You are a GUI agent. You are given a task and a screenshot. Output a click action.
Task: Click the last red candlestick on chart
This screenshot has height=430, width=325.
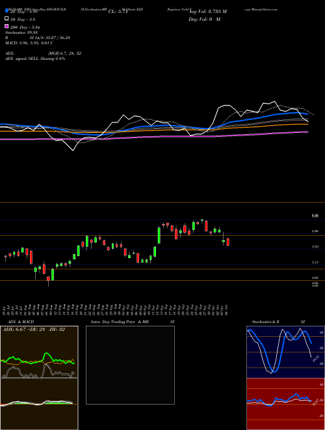coord(228,242)
